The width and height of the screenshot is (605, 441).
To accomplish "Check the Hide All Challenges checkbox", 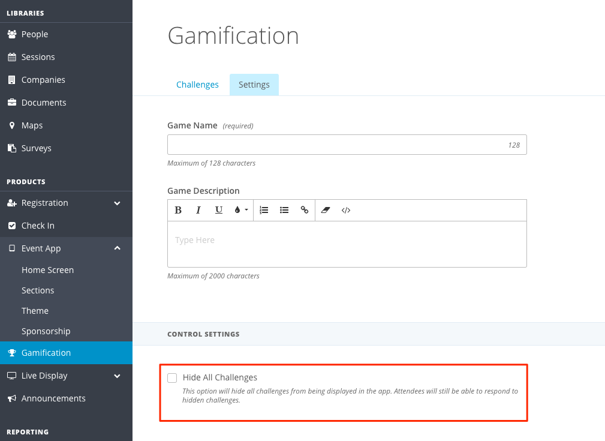I will click(172, 377).
